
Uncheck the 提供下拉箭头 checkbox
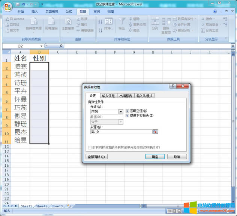(127, 115)
